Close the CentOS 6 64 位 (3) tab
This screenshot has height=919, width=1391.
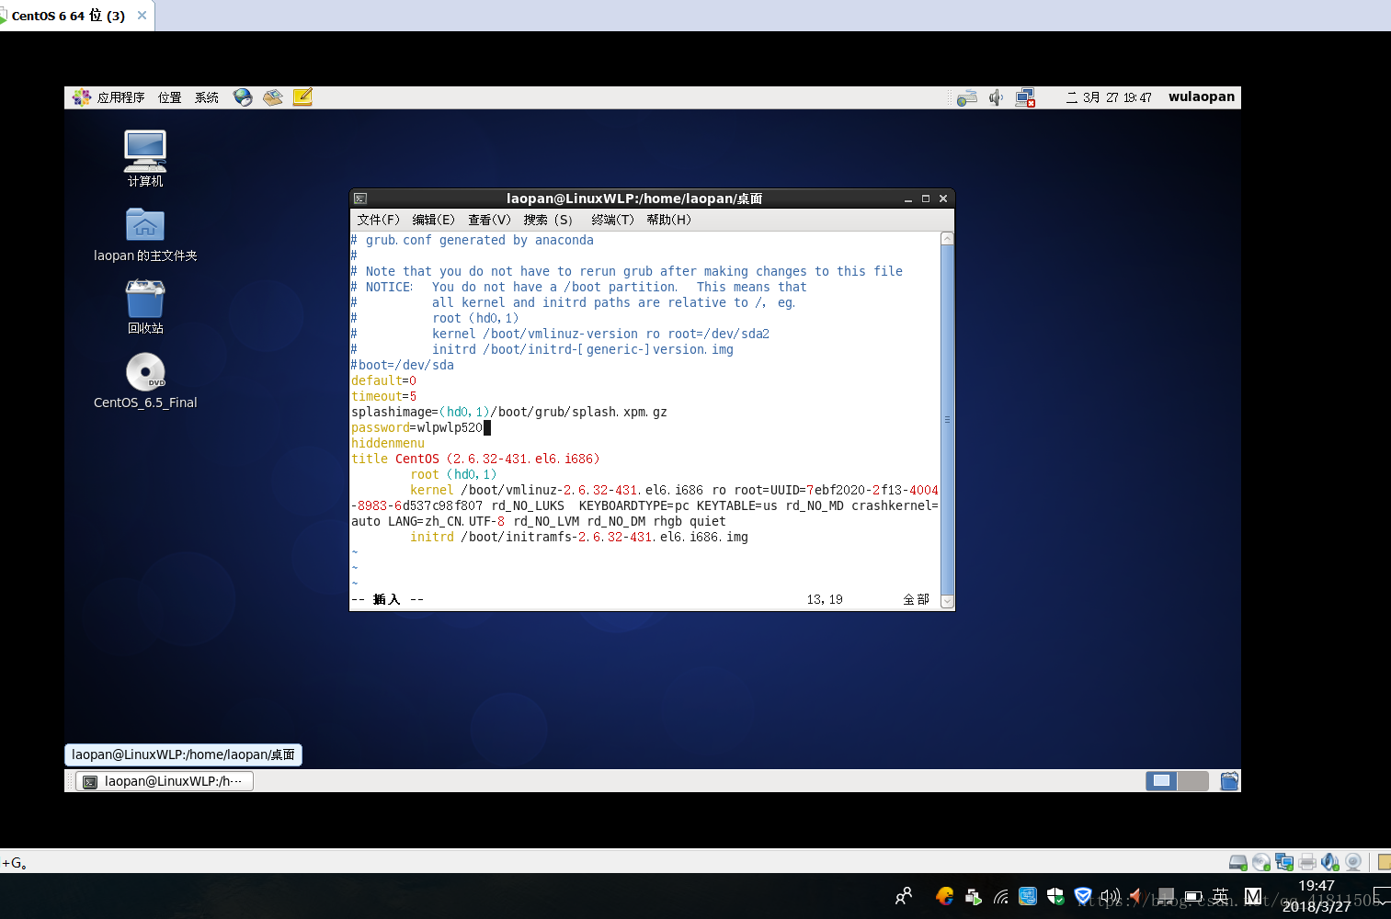tap(142, 16)
